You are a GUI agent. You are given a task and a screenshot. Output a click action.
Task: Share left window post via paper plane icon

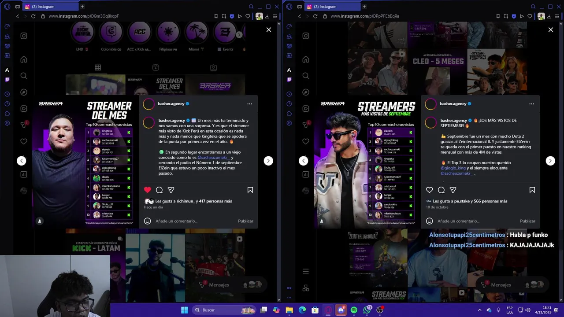[171, 190]
